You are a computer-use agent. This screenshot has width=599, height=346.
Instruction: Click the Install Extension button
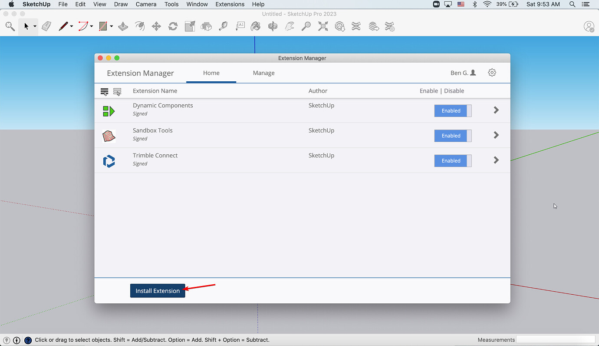[158, 291]
